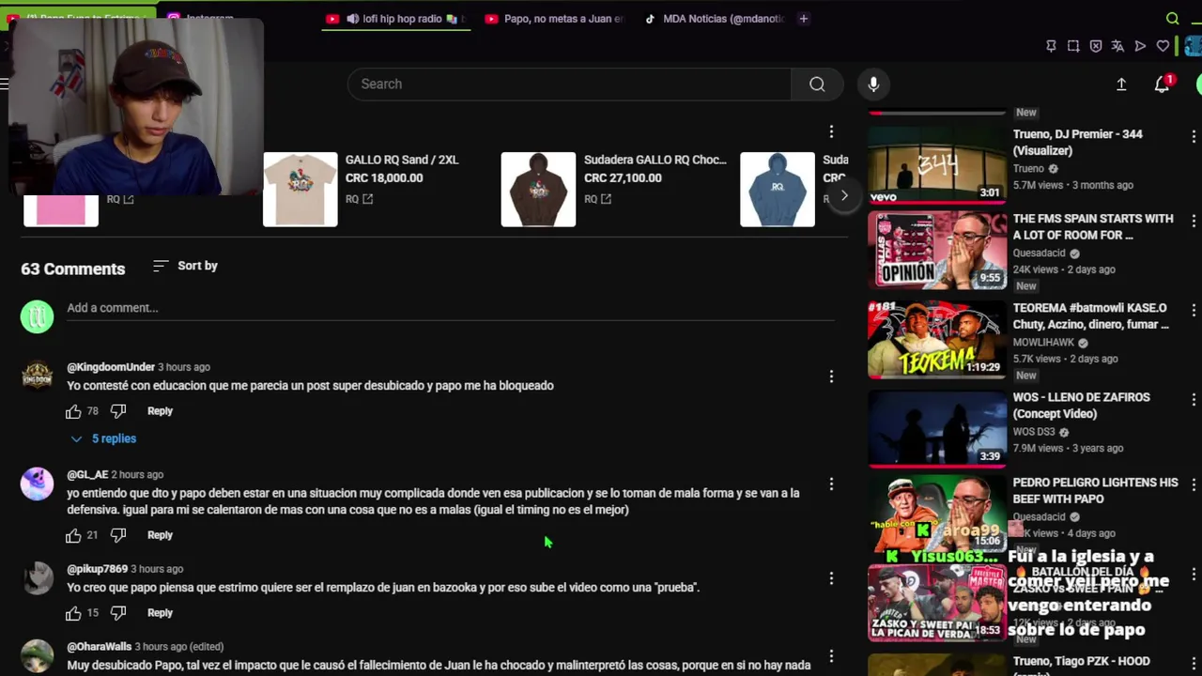Activate the snapshot capture tool icon
Image resolution: width=1202 pixels, height=676 pixels.
coord(1073,46)
